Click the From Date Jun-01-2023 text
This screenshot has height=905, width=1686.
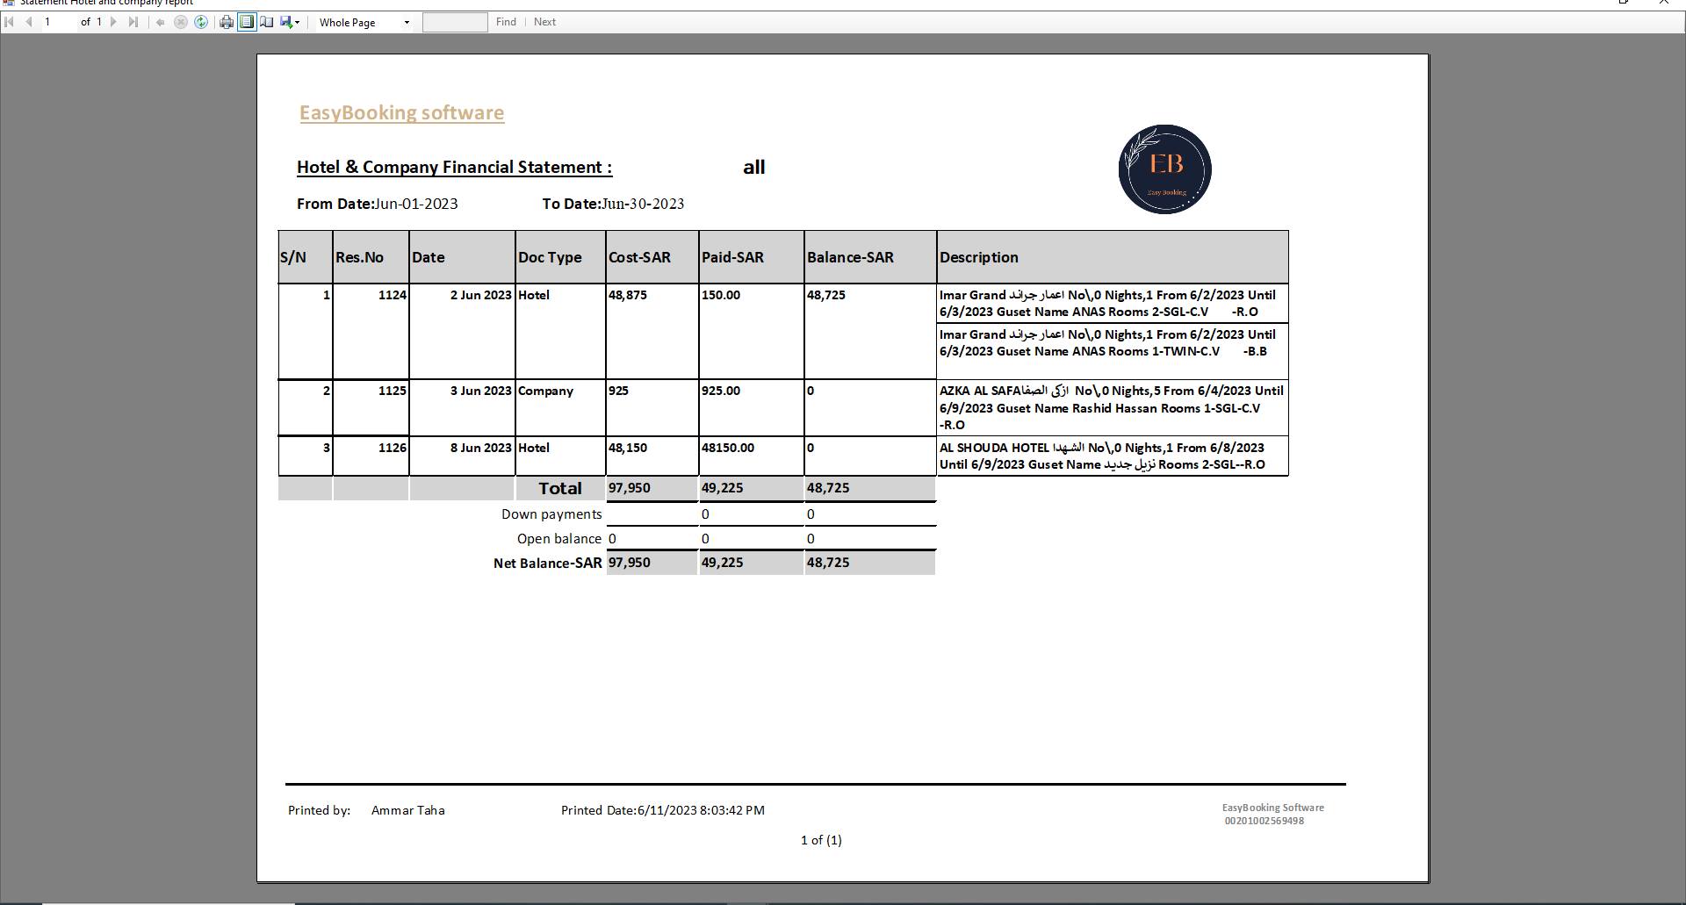click(377, 204)
